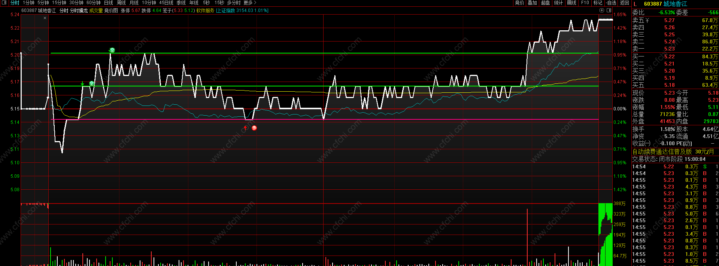Screen dimensions: 719x266
Task: Click the 卖五 ask price 5.27
Action: [x=670, y=20]
